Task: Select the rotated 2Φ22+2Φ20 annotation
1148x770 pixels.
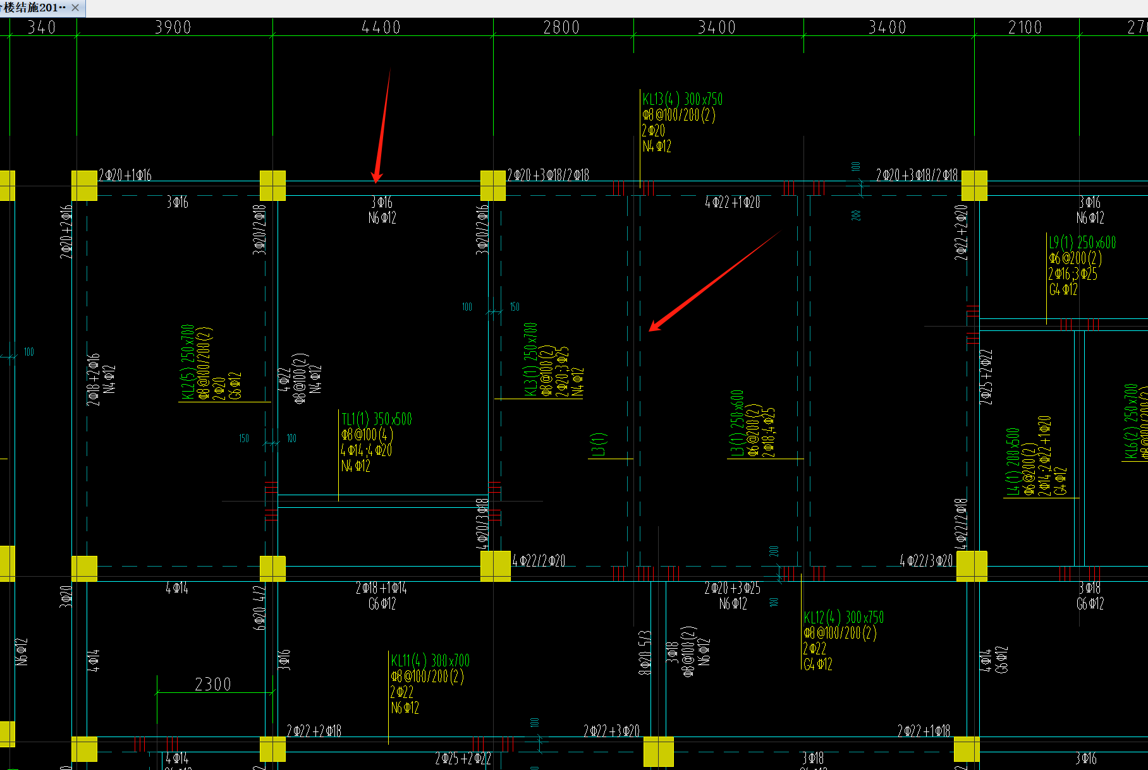Action: 961,232
